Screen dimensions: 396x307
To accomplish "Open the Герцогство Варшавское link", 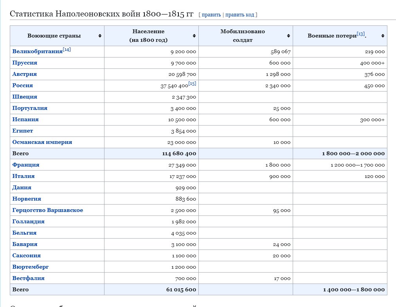I will (x=47, y=210).
